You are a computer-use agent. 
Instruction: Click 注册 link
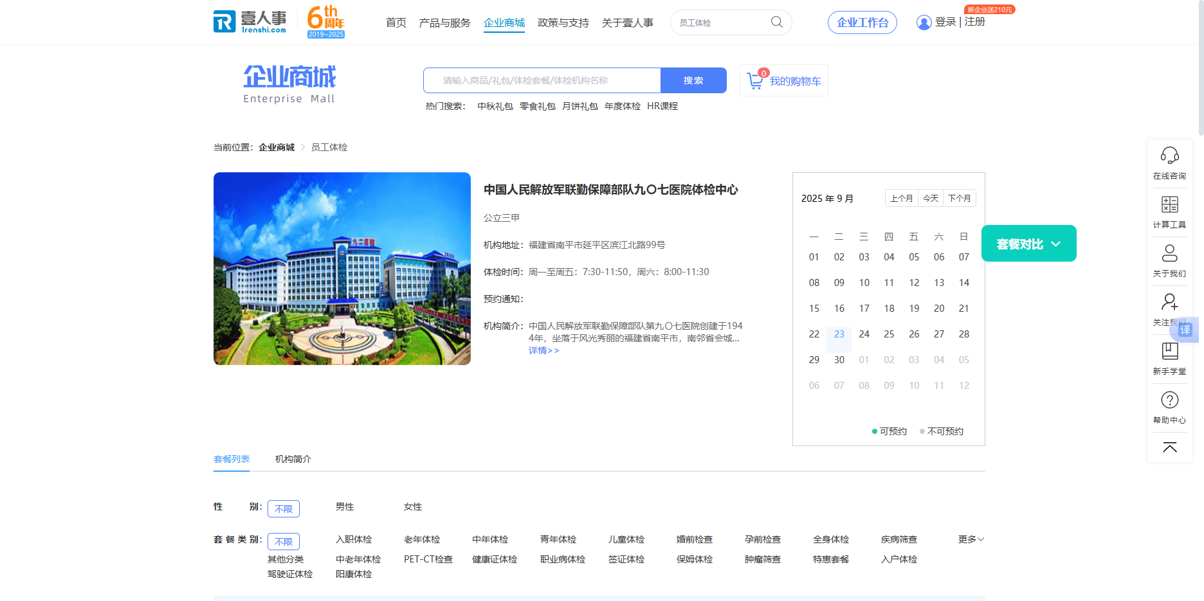click(975, 22)
